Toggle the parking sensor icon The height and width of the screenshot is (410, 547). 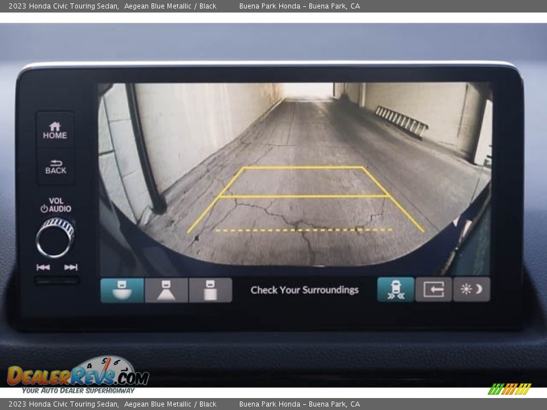395,289
